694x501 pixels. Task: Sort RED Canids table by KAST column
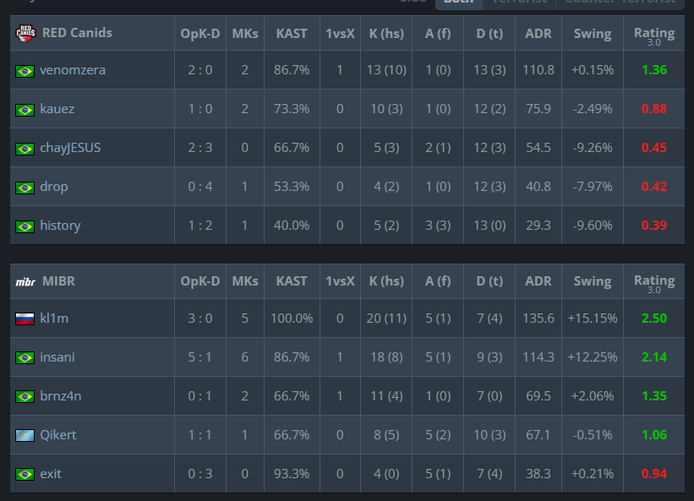click(x=292, y=34)
